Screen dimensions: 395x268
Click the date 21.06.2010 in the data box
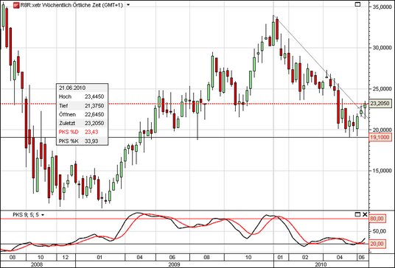point(72,88)
